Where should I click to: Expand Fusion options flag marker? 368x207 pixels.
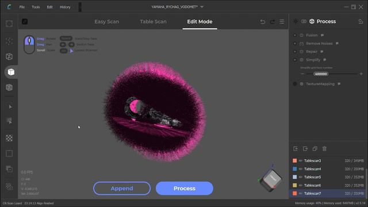pyautogui.click(x=322, y=35)
